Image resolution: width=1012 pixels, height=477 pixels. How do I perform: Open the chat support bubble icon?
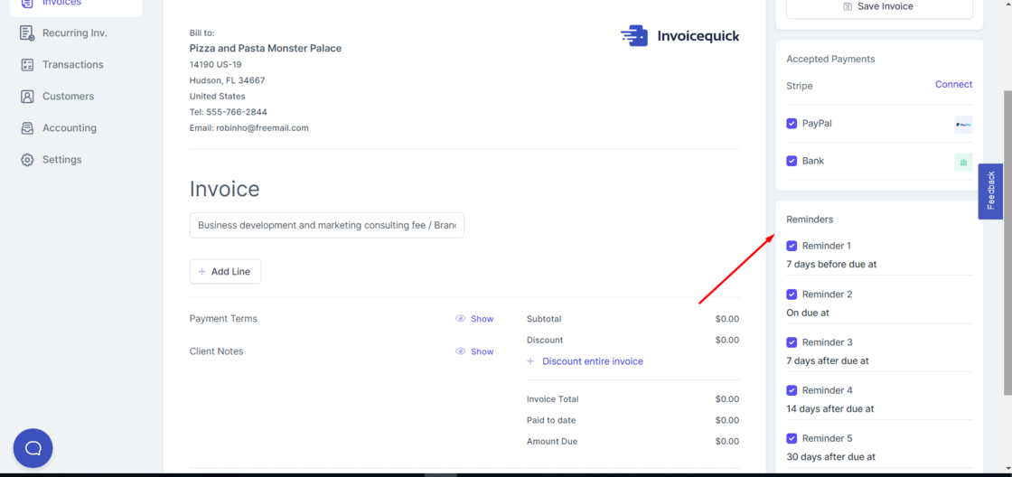(33, 448)
